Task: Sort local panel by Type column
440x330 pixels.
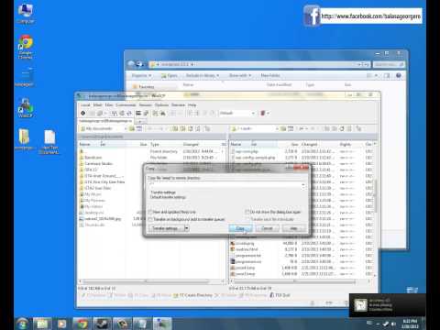Action: [165, 144]
